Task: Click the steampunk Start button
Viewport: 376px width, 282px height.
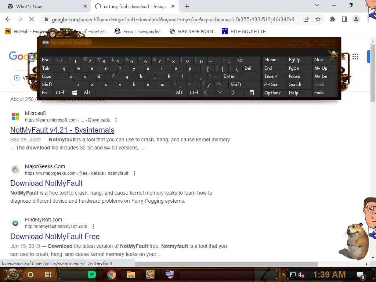Action: 12,275
